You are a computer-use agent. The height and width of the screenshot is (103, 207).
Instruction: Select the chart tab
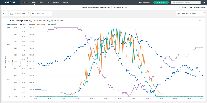[34, 2]
